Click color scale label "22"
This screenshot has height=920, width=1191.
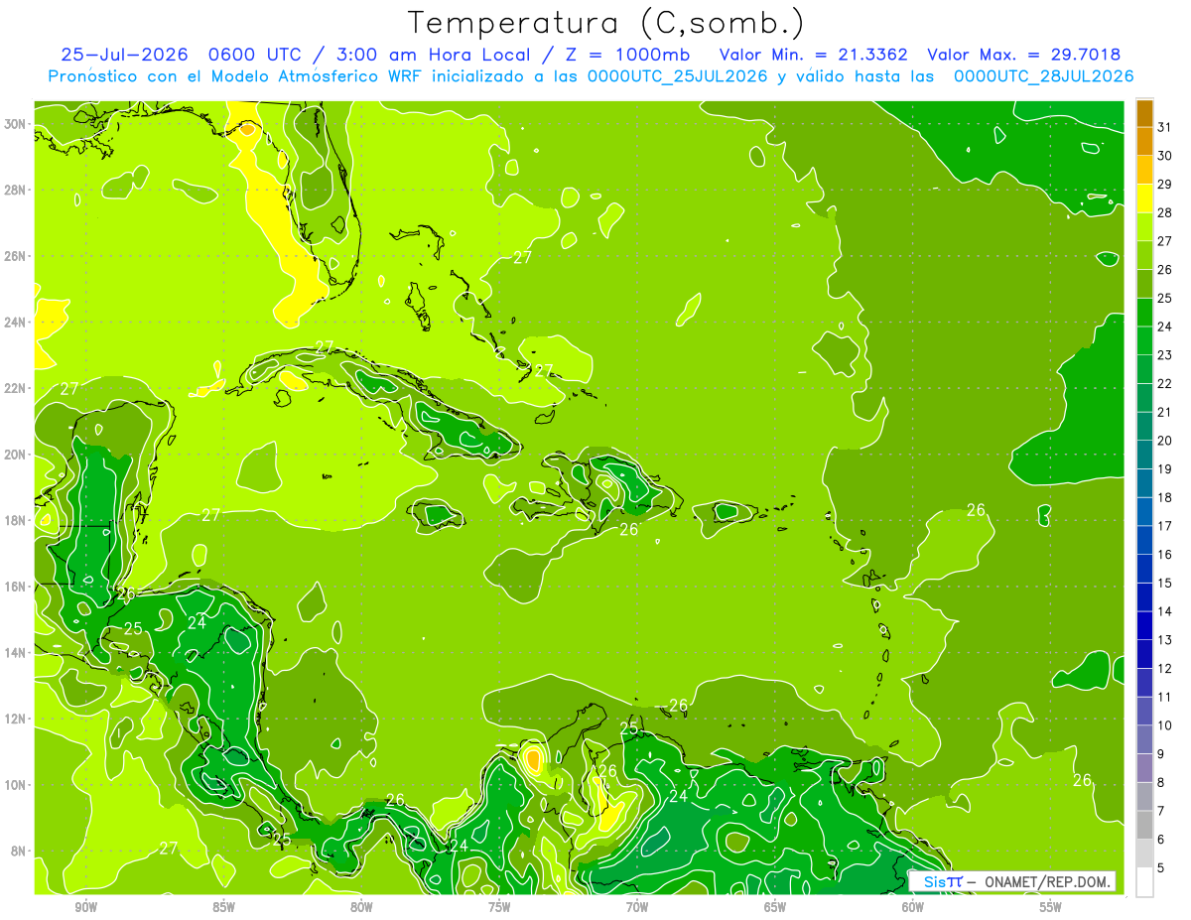[x=1165, y=384]
